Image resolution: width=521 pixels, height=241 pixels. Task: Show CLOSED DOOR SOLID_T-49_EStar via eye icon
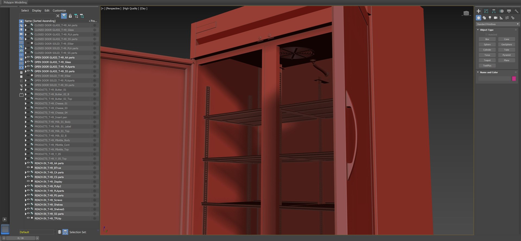click(28, 44)
